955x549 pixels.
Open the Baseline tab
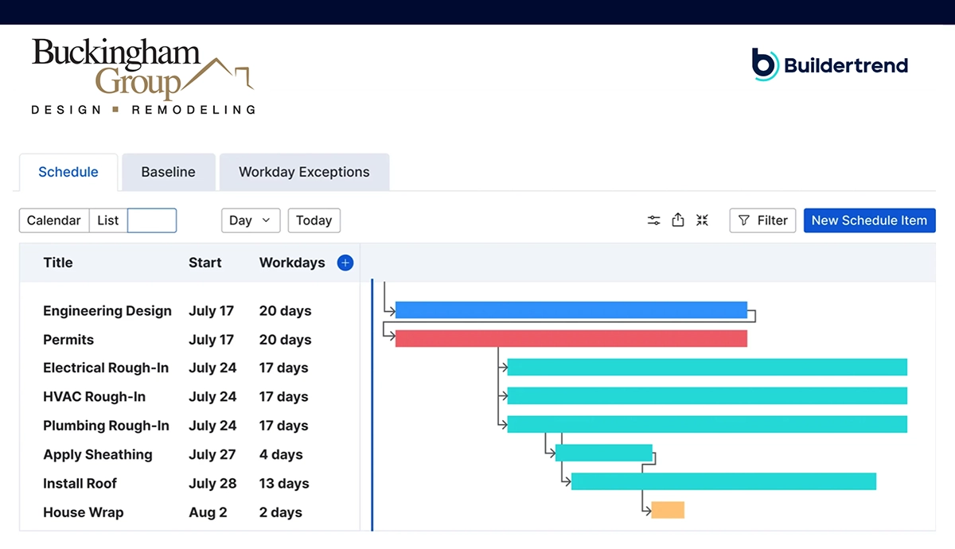click(168, 172)
